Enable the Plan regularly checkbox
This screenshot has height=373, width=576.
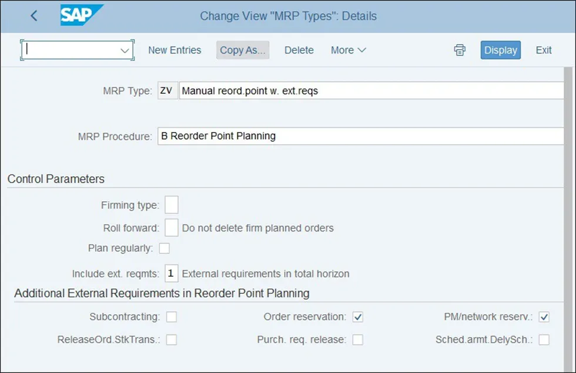(165, 248)
